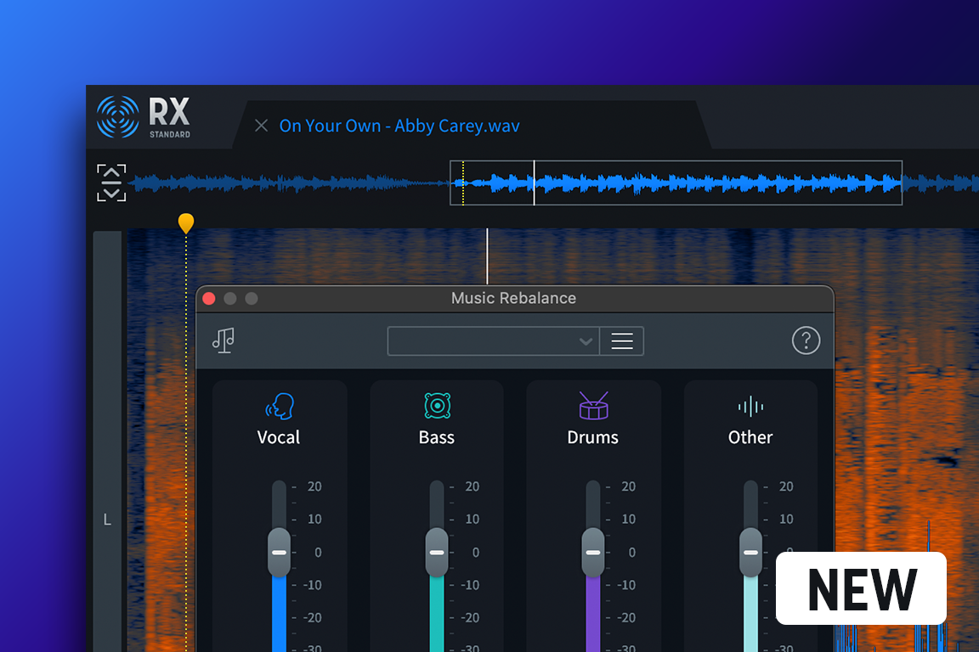
Task: Click the 10 mark on the Drums scale
Action: [x=629, y=519]
